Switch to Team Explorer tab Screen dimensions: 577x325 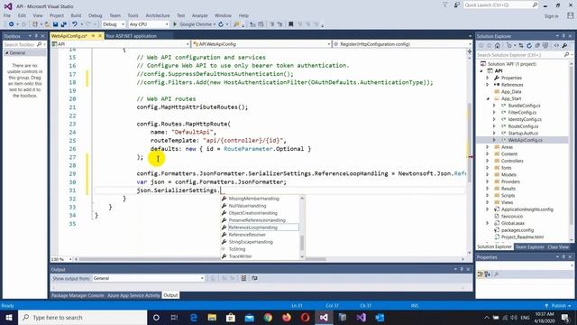pos(529,246)
